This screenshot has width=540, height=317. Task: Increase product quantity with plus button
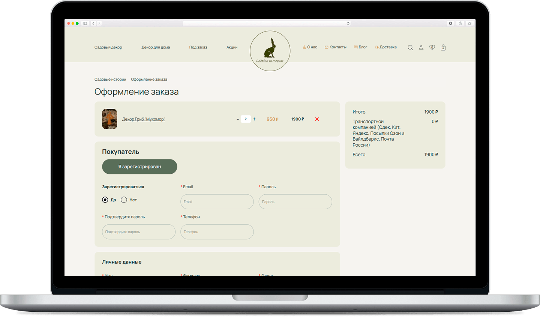(254, 119)
